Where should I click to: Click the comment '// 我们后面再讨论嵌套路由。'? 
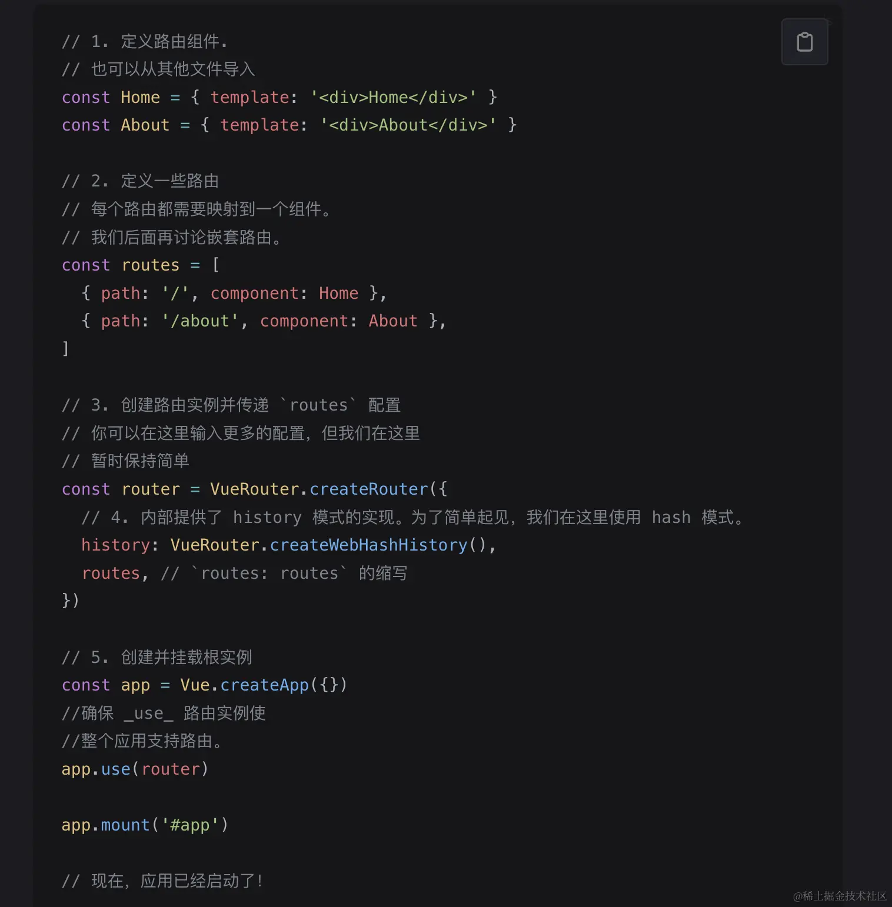pyautogui.click(x=172, y=238)
